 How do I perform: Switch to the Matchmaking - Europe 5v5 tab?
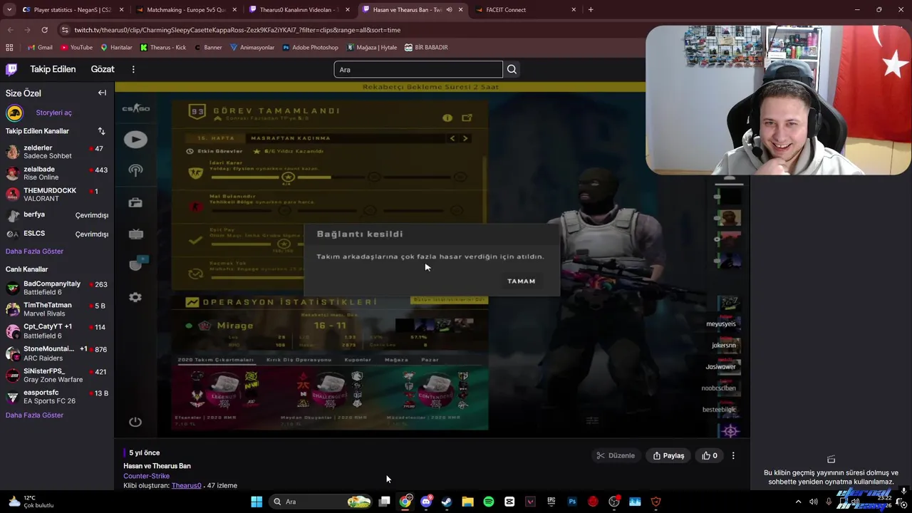(x=187, y=10)
